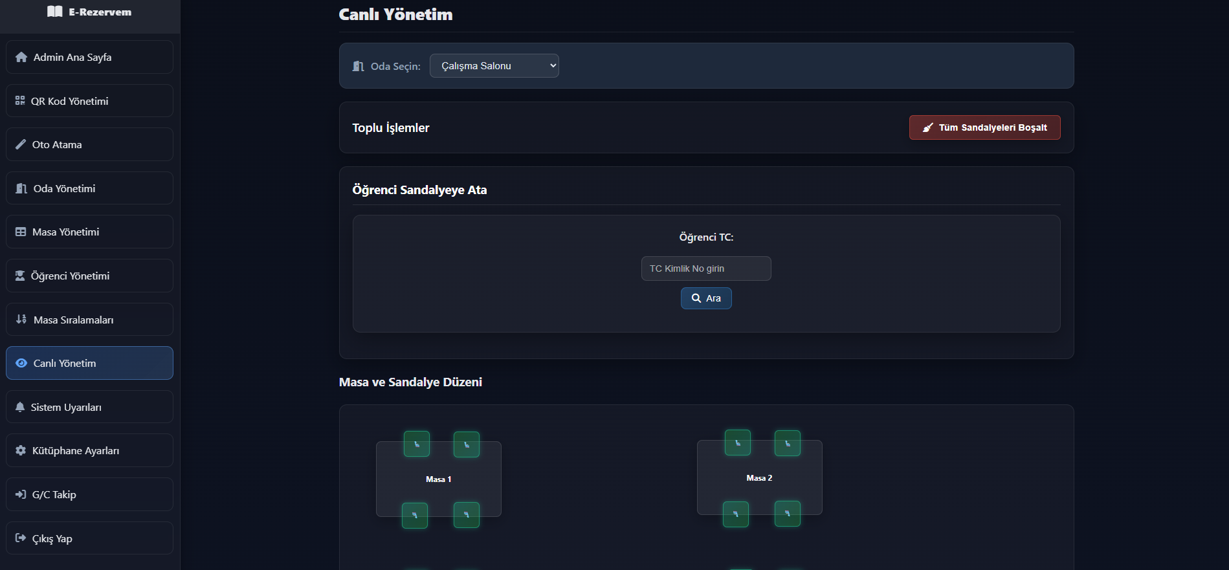1229x570 pixels.
Task: Click the door icon next to Oda Seçin
Action: (x=359, y=66)
